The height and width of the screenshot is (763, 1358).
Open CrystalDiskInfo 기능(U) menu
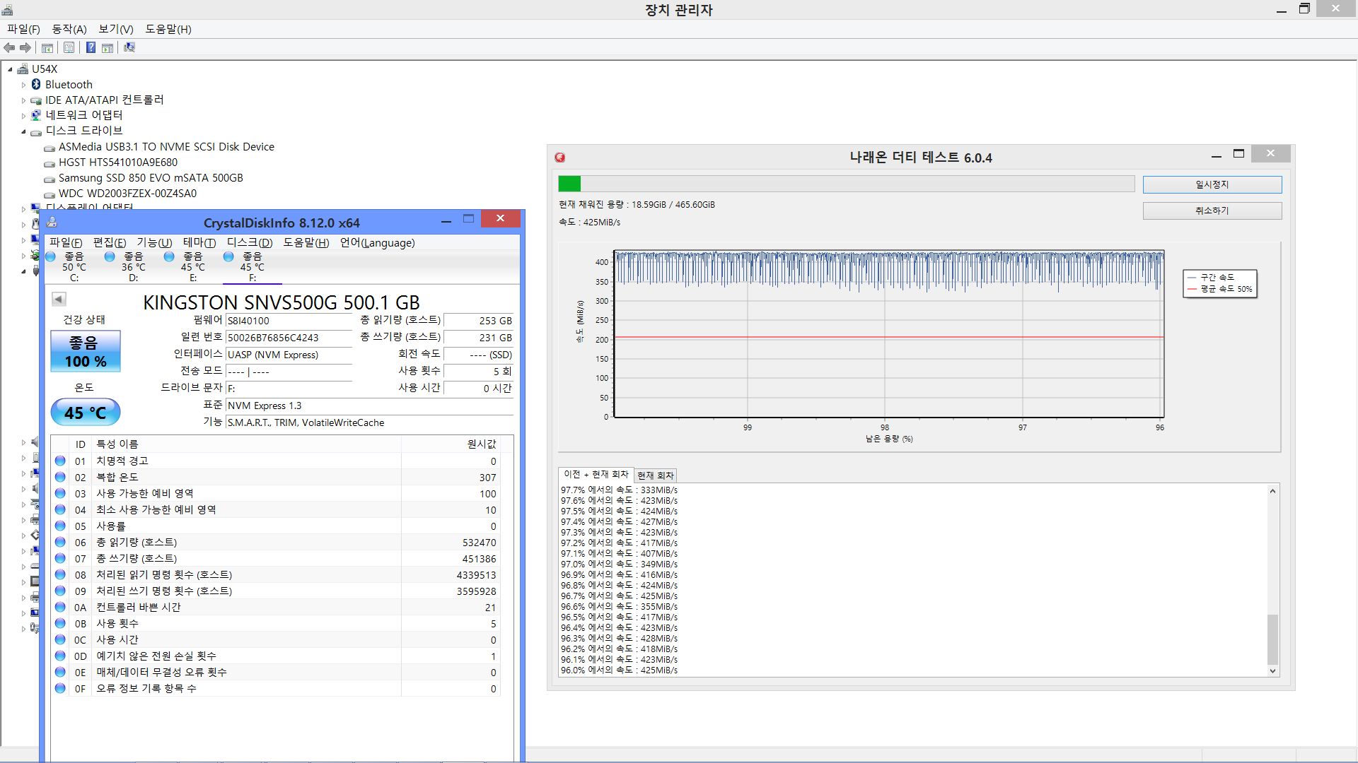pos(154,242)
